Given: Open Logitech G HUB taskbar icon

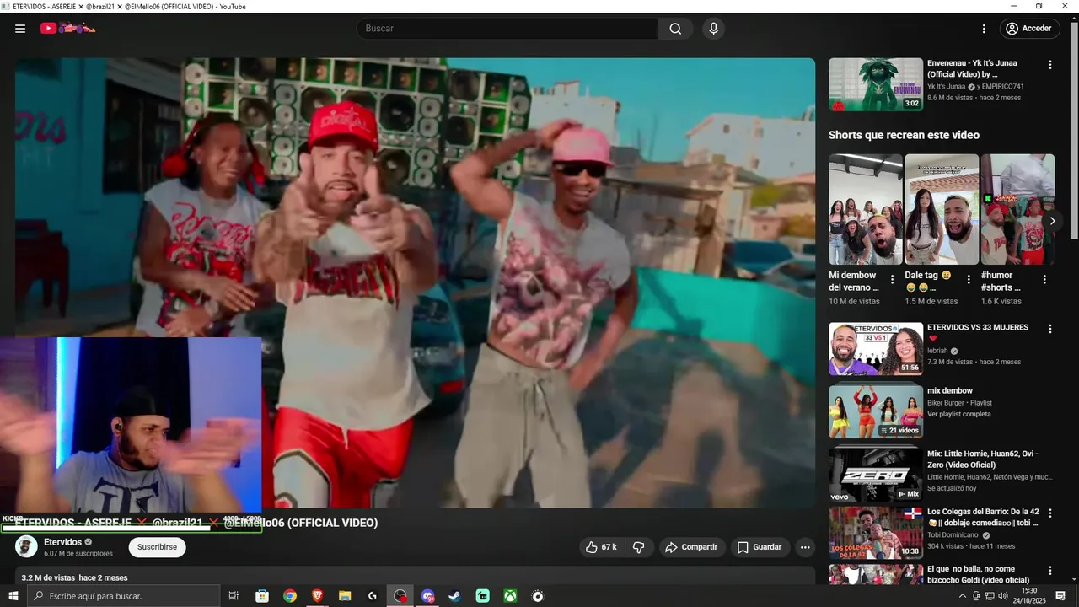Looking at the screenshot, I should (373, 596).
